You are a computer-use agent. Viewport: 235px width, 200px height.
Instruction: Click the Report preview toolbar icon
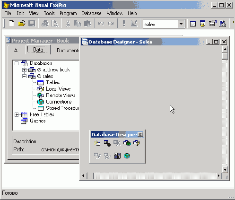222,24
